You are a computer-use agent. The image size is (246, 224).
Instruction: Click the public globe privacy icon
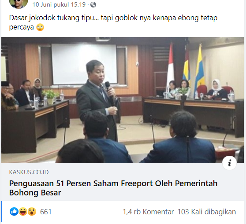pos(93,5)
